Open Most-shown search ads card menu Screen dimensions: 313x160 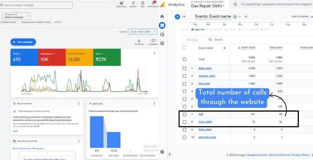click(79, 141)
